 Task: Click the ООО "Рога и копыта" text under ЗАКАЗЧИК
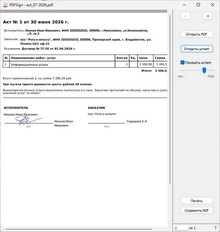(x=102, y=114)
